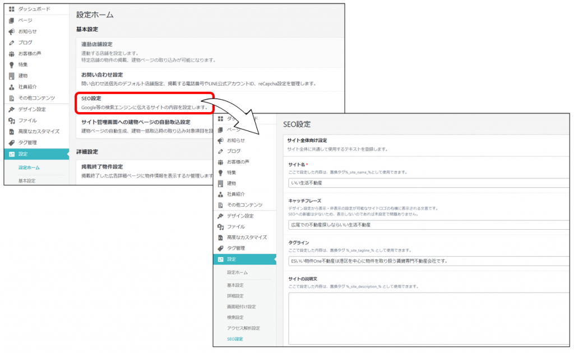
Task: Click the building icon beside 建物
Action: click(x=11, y=76)
